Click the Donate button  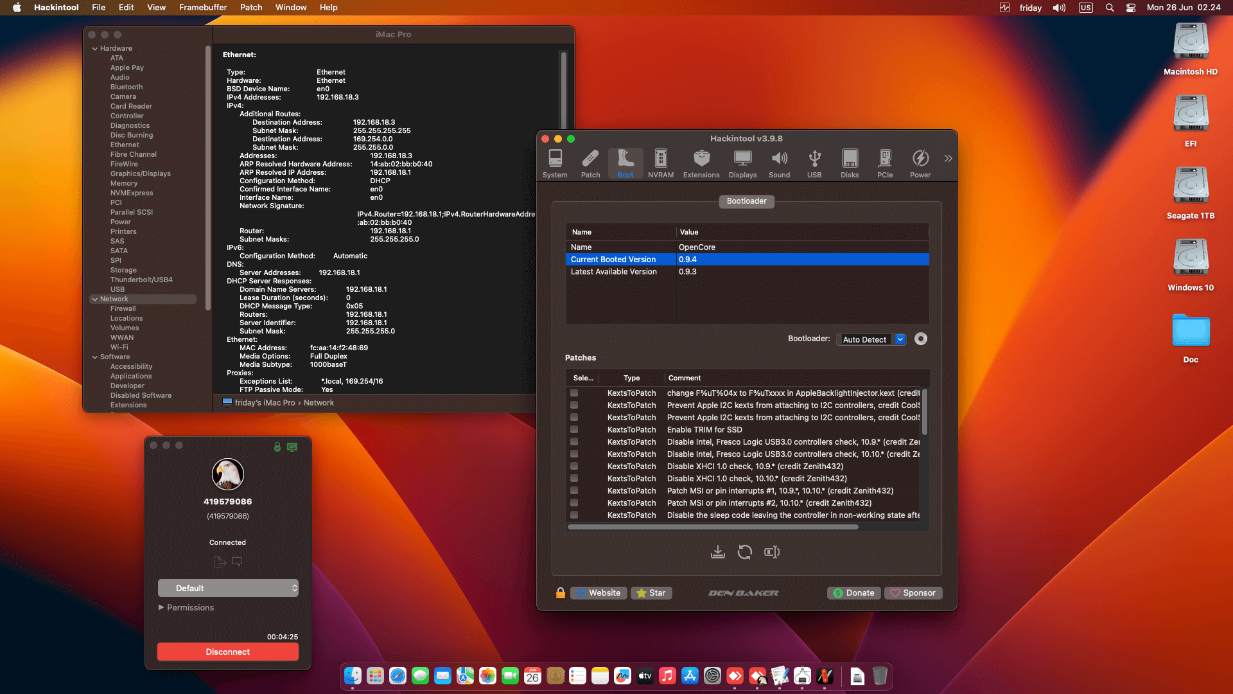click(x=853, y=592)
